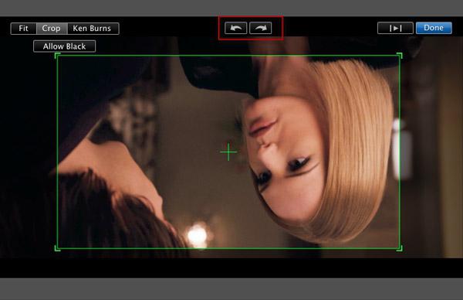
Task: Switch to Ken Burns mode
Action: (93, 29)
